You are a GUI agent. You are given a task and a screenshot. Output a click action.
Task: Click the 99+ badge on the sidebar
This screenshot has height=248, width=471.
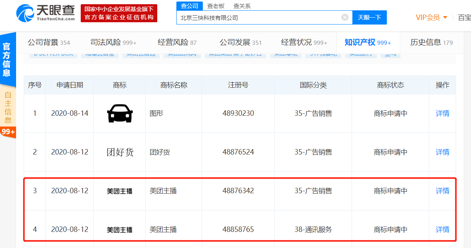coord(8,132)
